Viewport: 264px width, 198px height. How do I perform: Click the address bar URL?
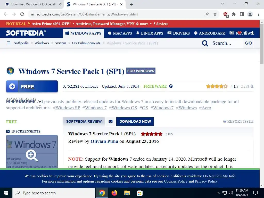(87, 14)
